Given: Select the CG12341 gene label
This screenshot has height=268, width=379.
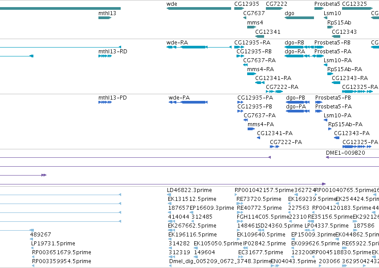Looking at the screenshot, I should pyautogui.click(x=268, y=32).
